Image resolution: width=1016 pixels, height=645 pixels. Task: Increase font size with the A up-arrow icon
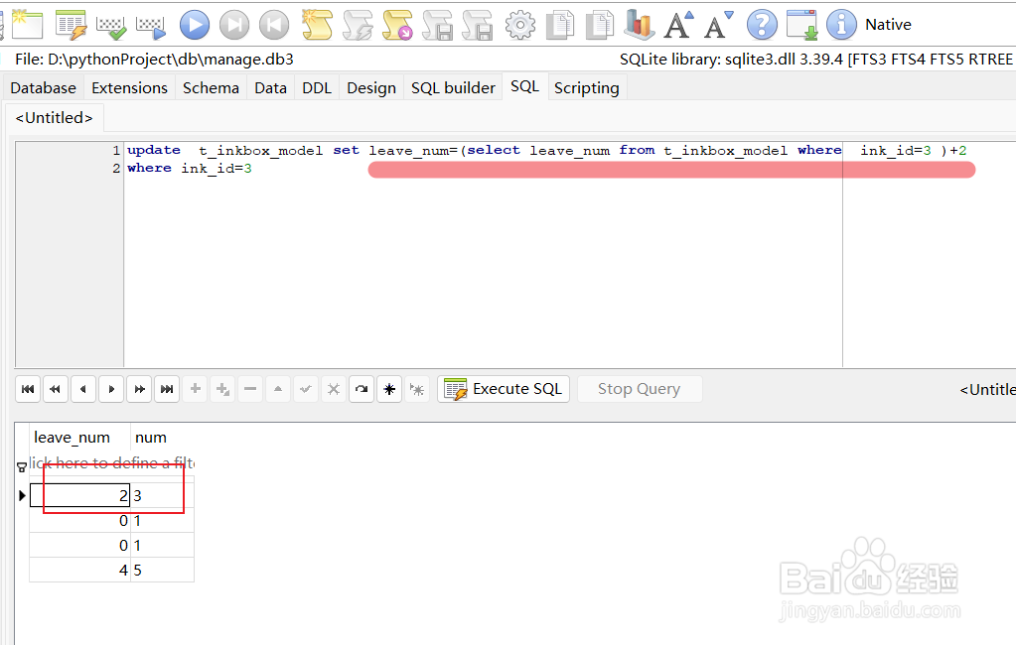(679, 25)
